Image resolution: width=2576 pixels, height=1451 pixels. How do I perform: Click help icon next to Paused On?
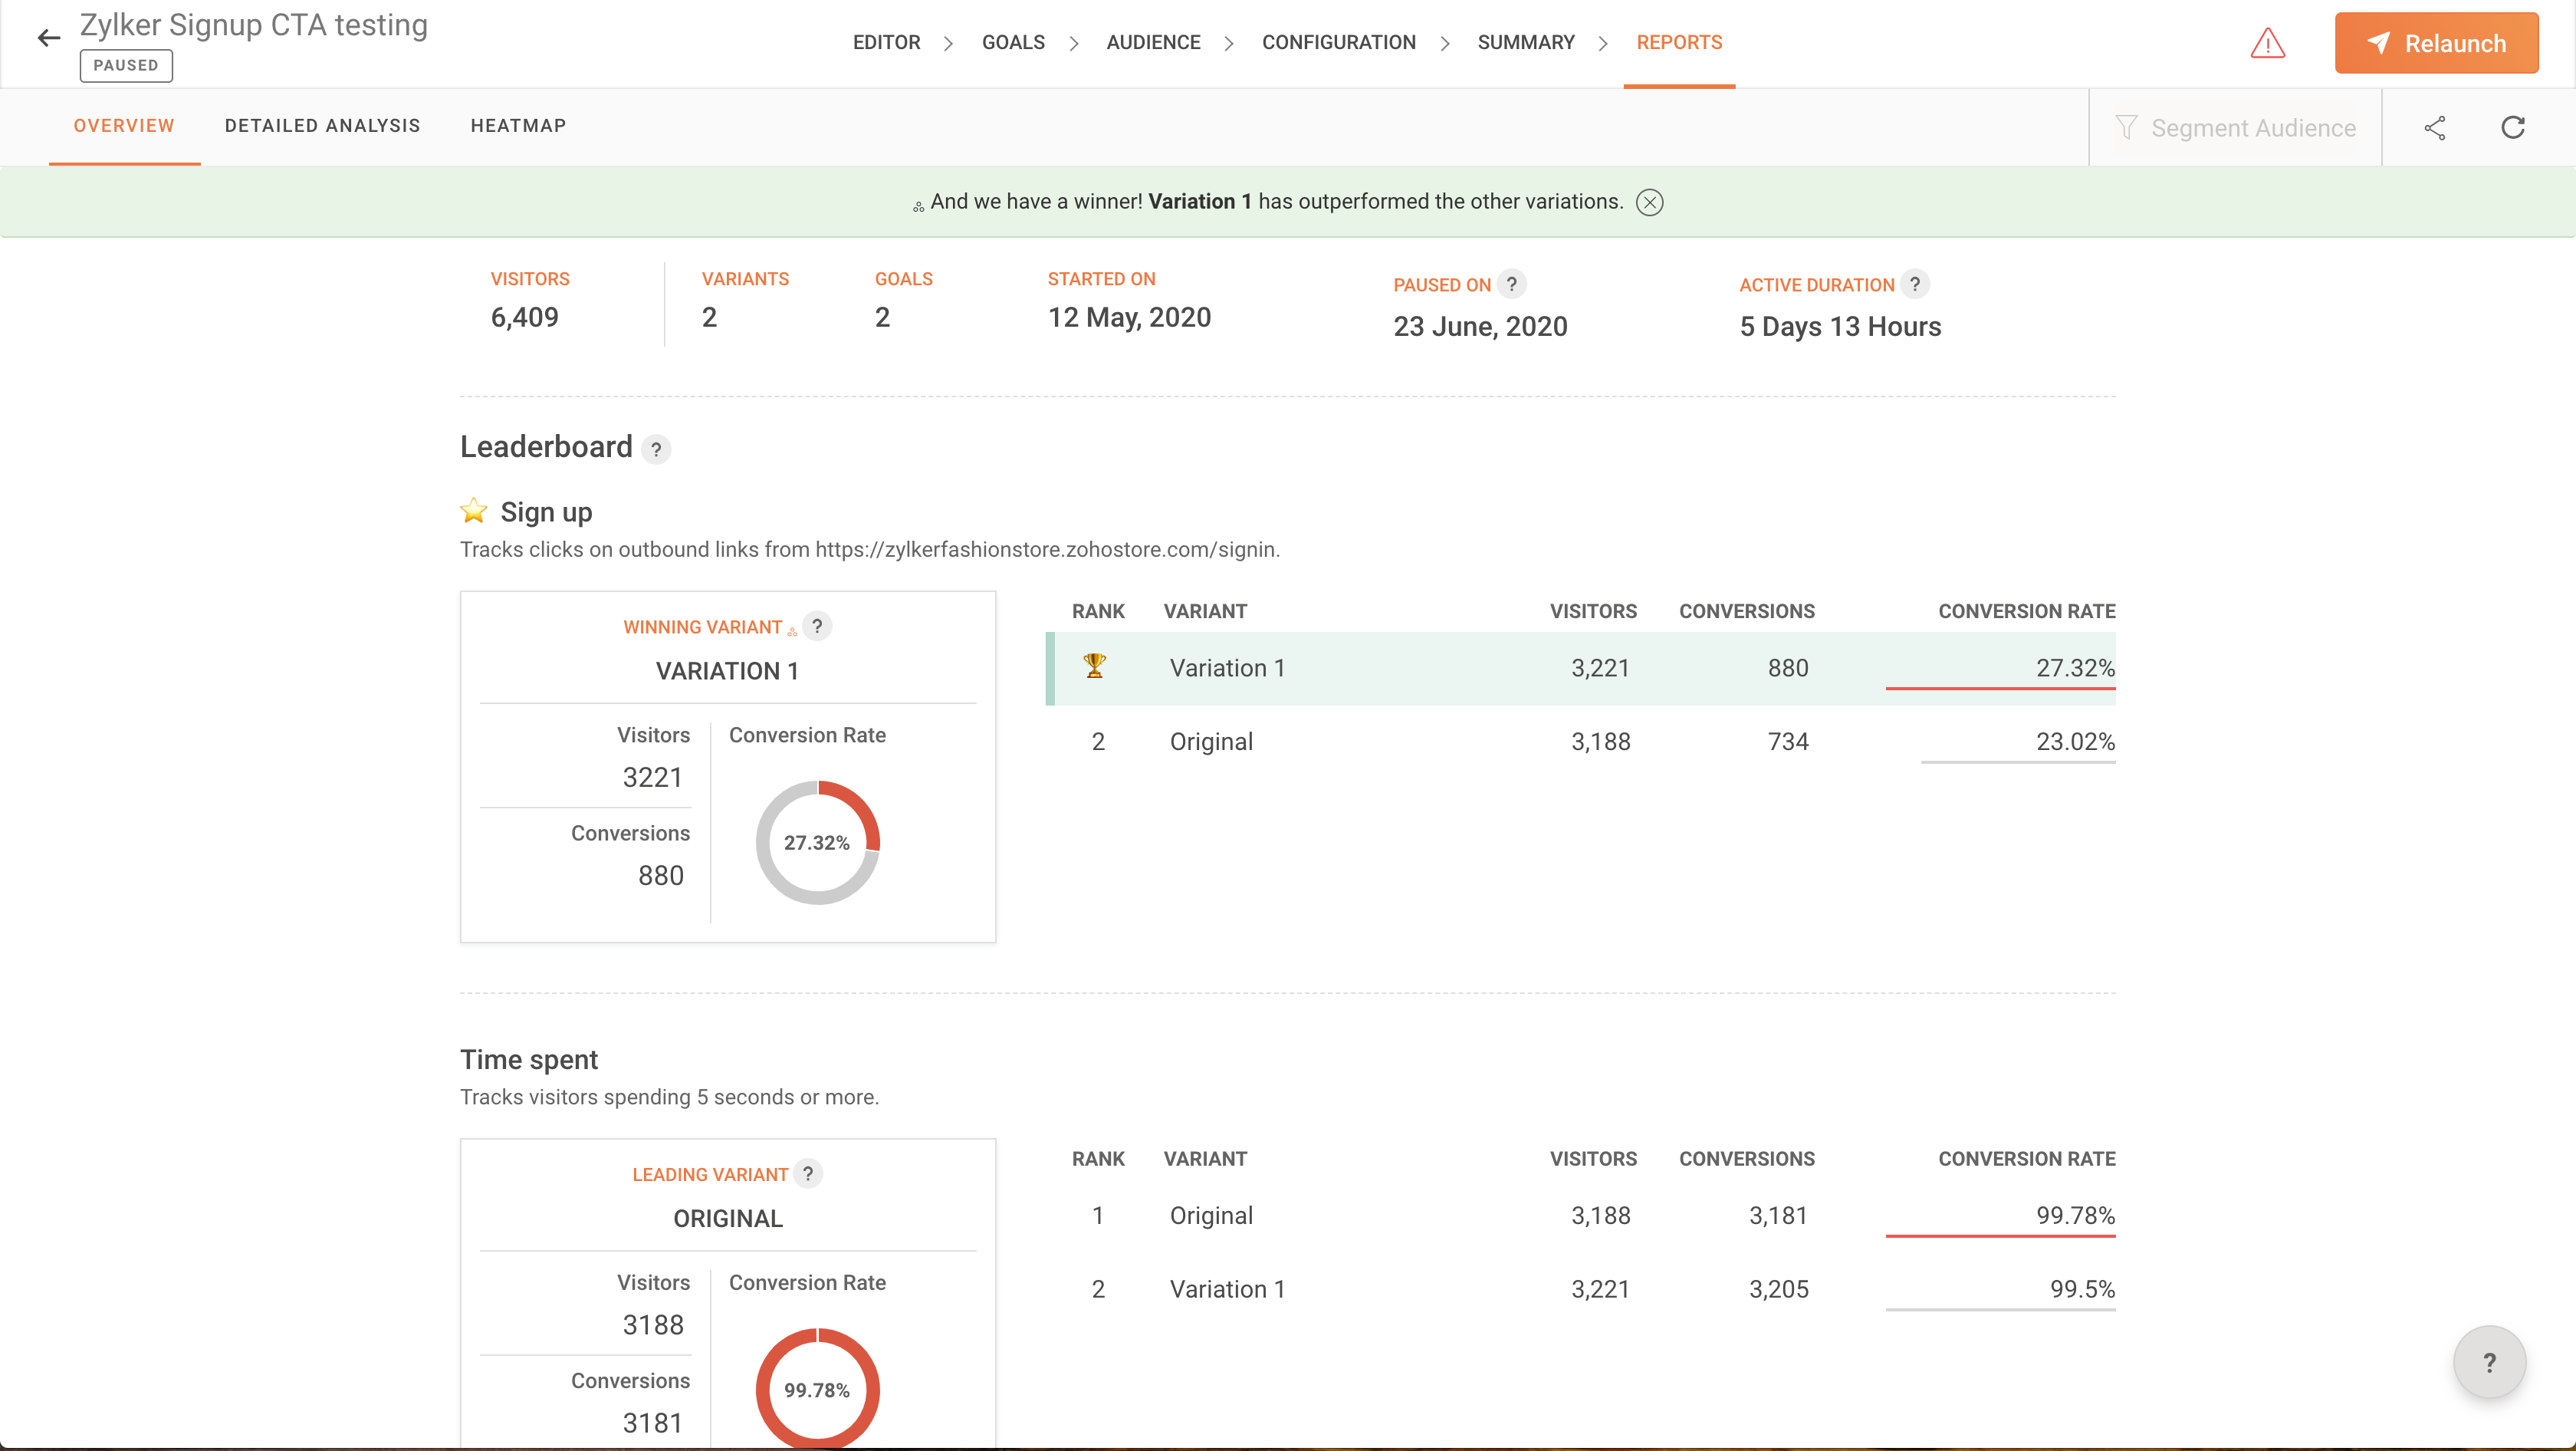(x=1511, y=284)
